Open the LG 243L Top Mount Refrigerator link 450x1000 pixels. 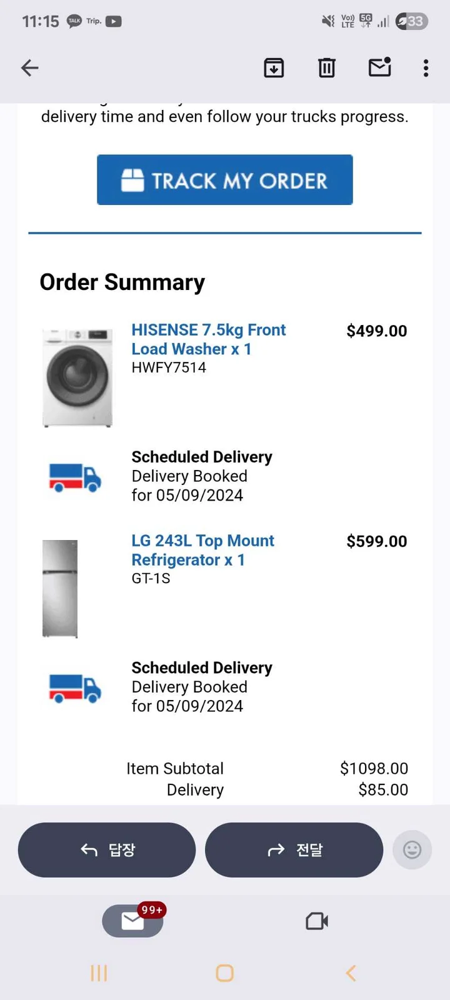click(202, 550)
